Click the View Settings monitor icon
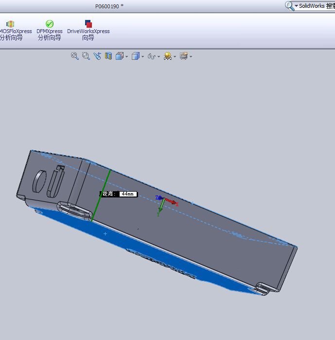Screen dimensions: 335x340 pos(183,56)
